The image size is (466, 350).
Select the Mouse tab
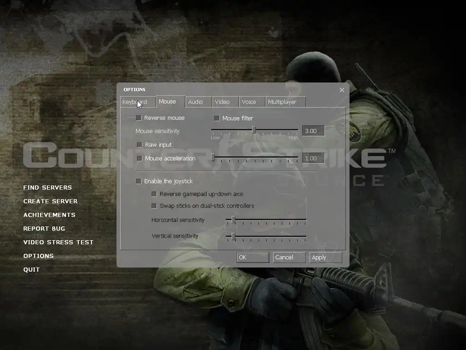(171, 102)
